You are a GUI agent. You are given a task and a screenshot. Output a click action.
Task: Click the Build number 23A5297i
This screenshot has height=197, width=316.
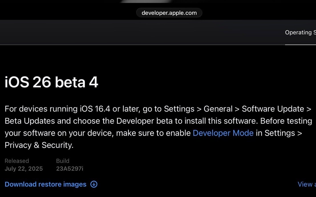(x=70, y=168)
